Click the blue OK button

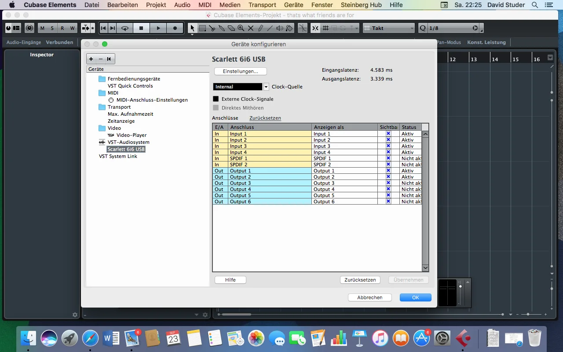(415, 297)
